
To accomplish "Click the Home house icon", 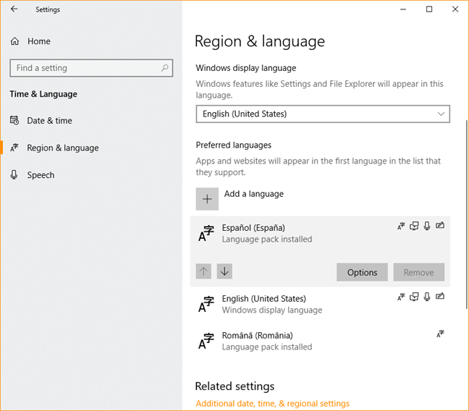I will (x=14, y=41).
